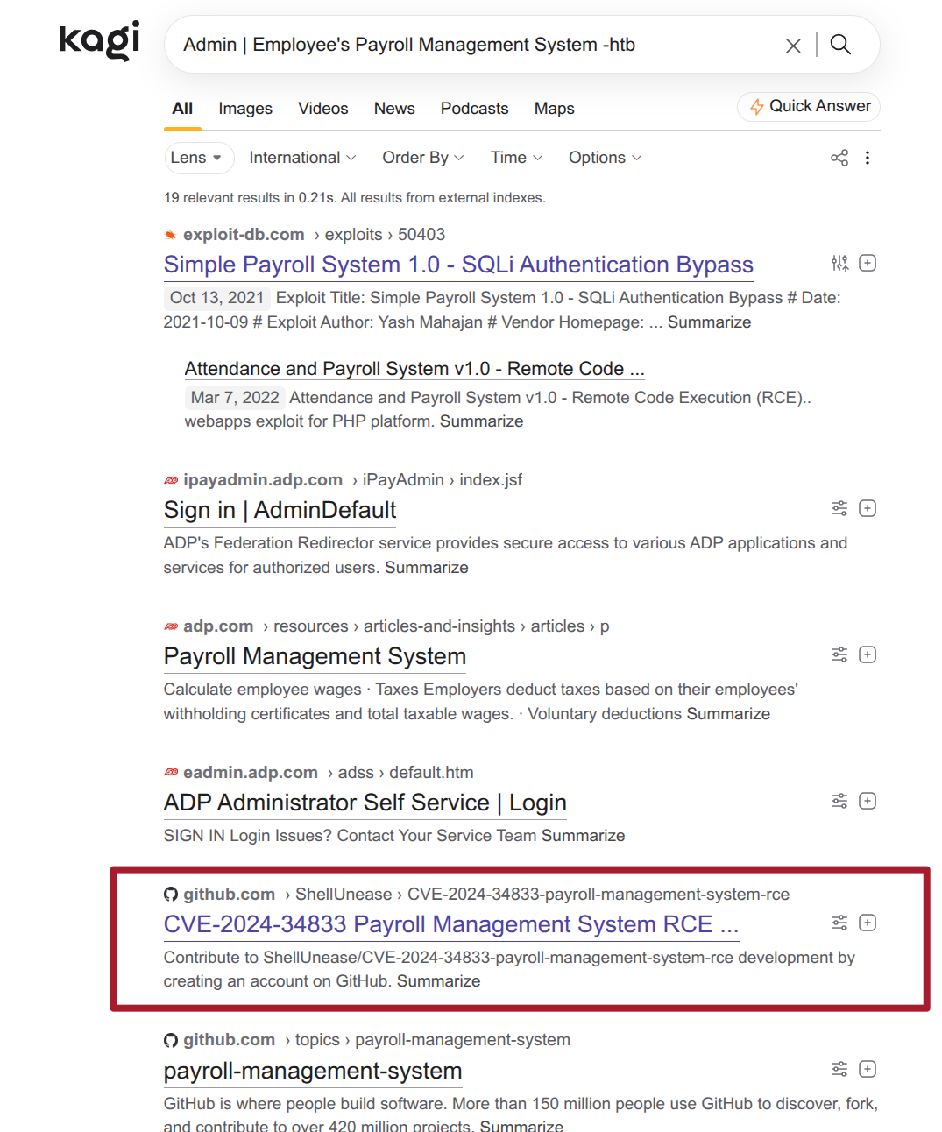Image resolution: width=942 pixels, height=1132 pixels.
Task: Summarize the Simple Payroll System result
Action: click(x=709, y=322)
